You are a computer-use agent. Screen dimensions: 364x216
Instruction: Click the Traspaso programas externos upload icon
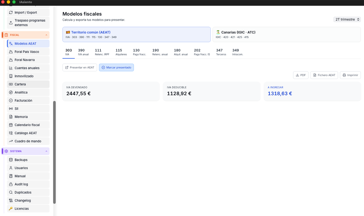(11, 23)
